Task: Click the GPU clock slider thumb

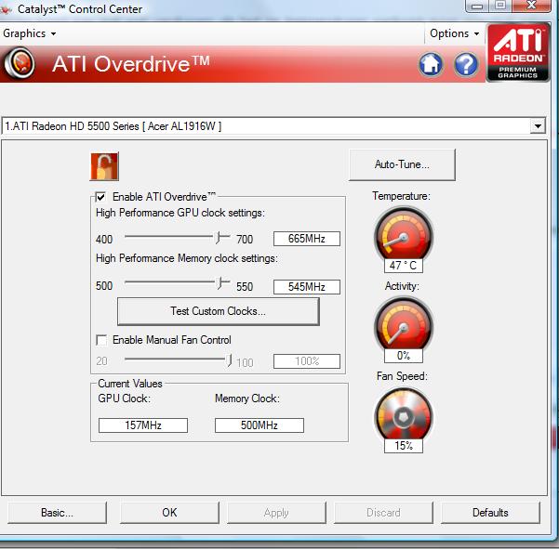Action: (219, 237)
